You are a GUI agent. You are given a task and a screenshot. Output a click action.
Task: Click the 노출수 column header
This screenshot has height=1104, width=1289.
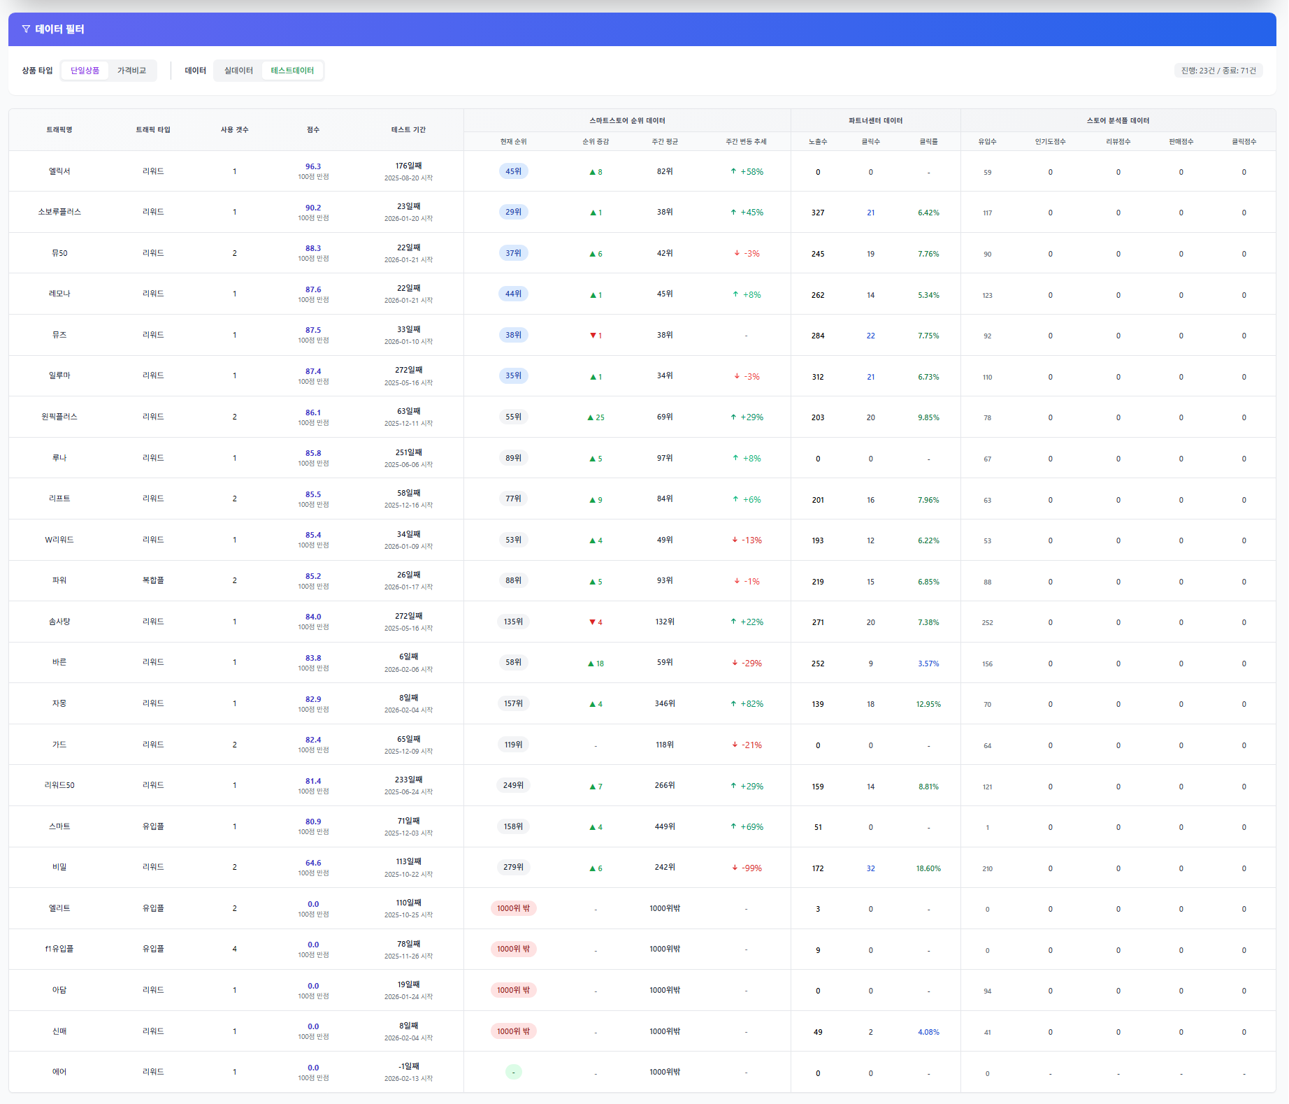818,142
